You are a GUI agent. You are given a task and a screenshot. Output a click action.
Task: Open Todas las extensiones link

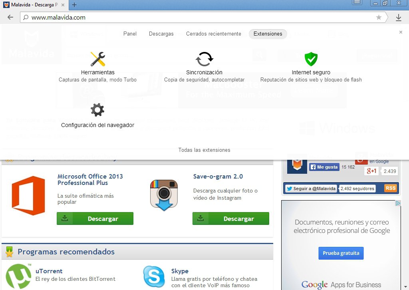point(204,150)
